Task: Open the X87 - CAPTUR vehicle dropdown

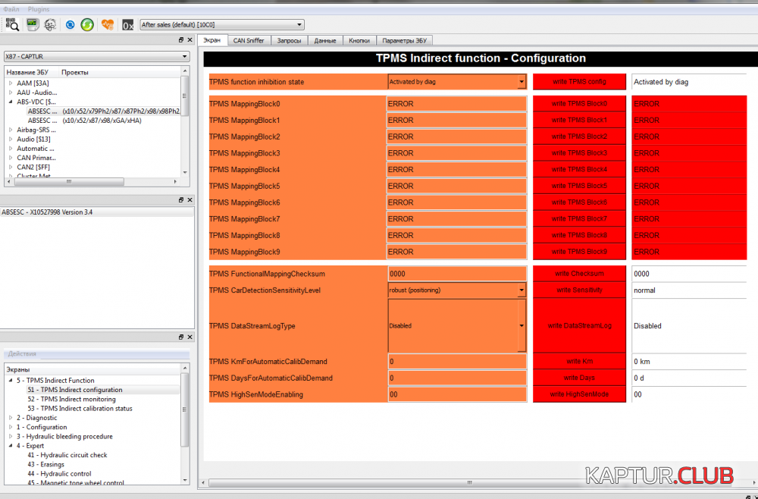Action: 185,56
